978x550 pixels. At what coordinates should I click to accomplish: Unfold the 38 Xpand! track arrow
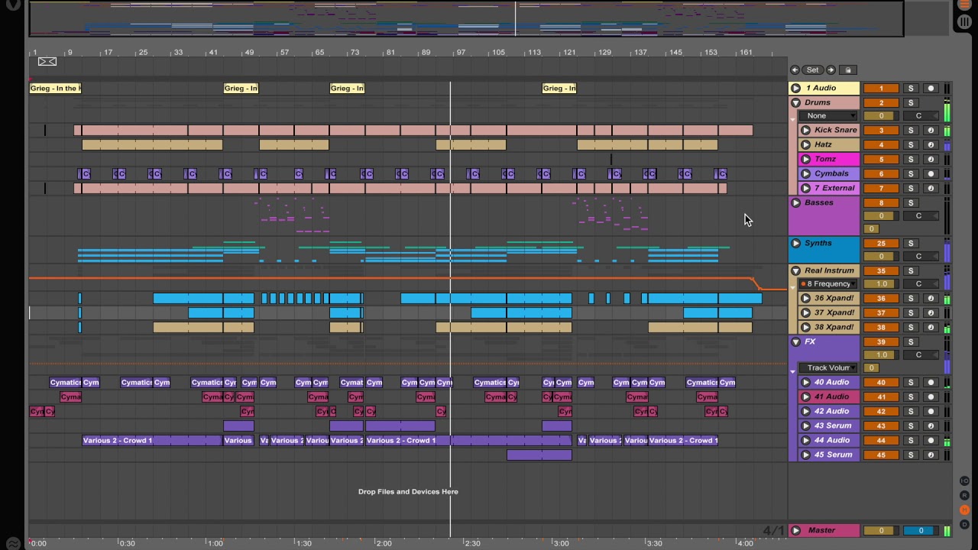(x=805, y=327)
